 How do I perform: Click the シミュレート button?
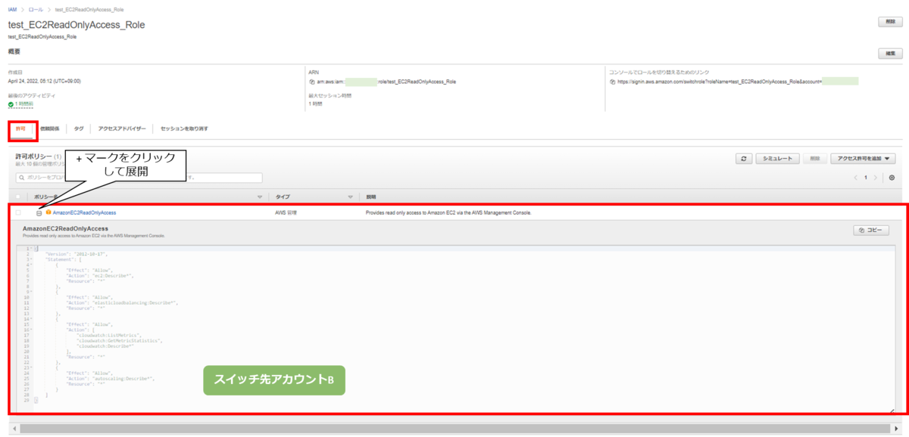[x=777, y=159]
